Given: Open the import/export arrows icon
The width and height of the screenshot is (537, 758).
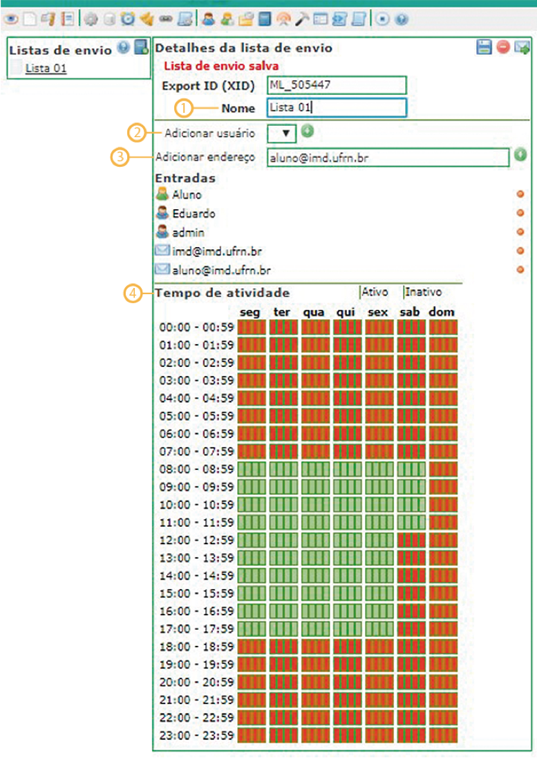Looking at the screenshot, I should [x=339, y=19].
